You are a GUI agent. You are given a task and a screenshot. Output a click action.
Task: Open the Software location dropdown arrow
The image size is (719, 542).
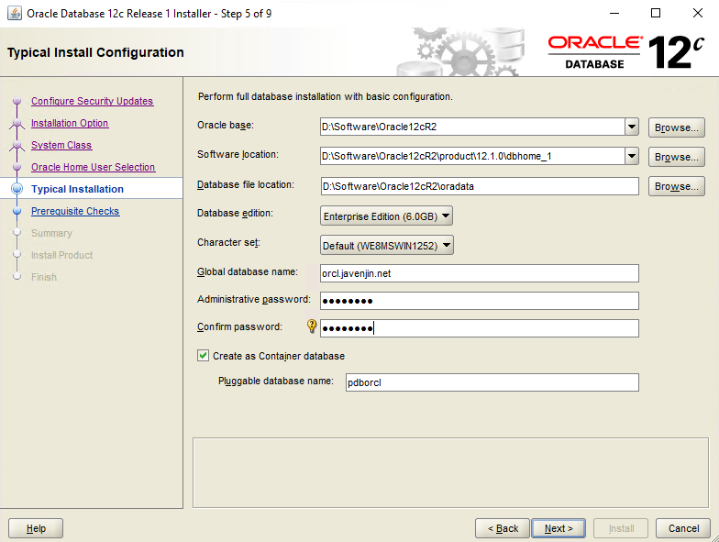coord(631,156)
